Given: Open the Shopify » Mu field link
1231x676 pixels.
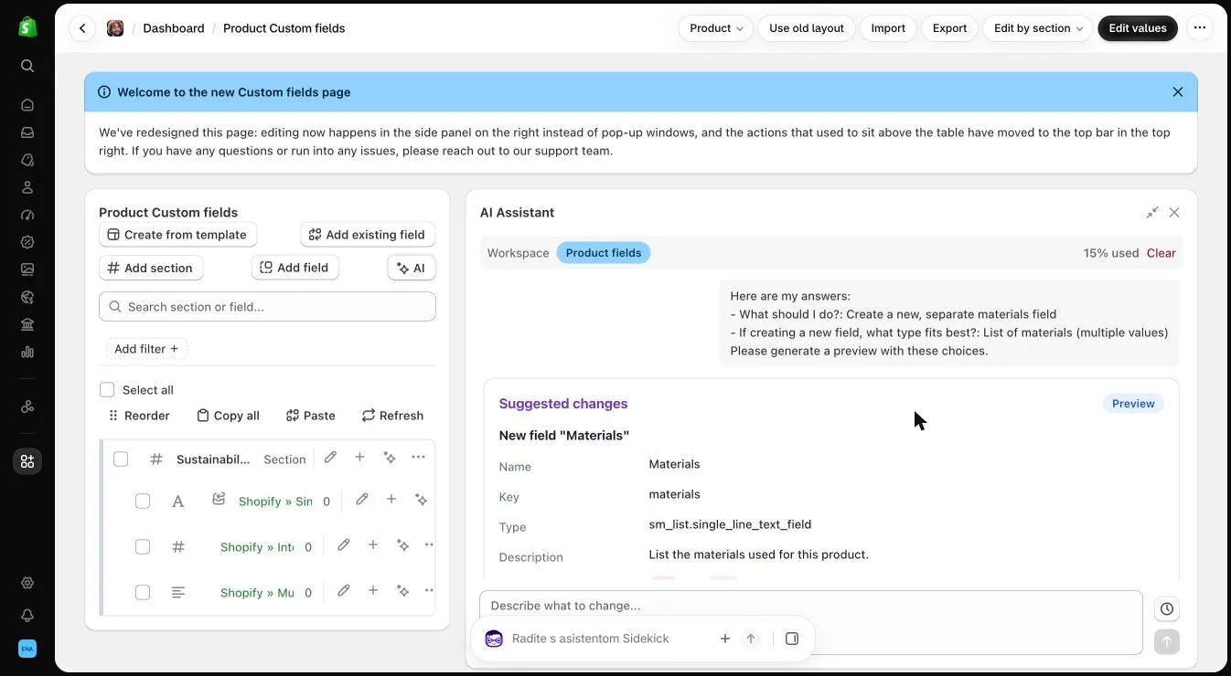Looking at the screenshot, I should point(257,593).
